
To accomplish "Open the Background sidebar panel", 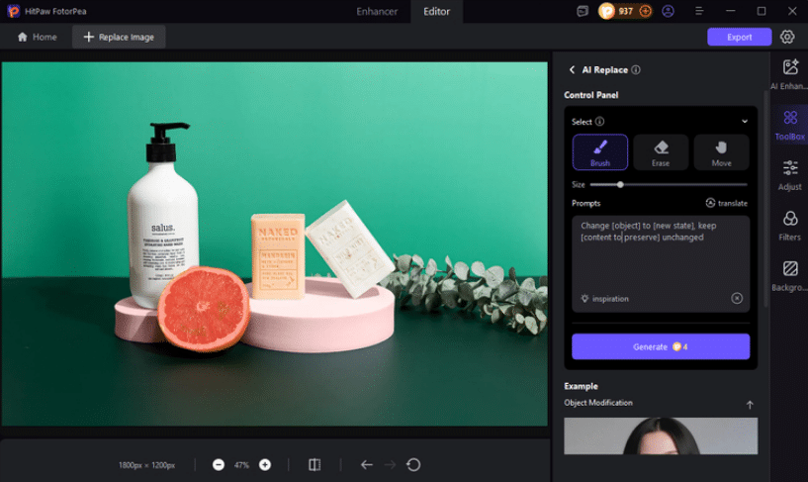I will (x=790, y=276).
